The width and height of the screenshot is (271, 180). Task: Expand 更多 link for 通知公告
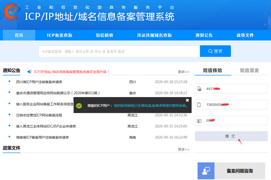(x=183, y=72)
